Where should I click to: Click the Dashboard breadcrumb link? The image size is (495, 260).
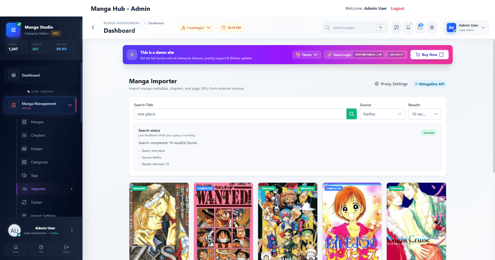tap(156, 23)
